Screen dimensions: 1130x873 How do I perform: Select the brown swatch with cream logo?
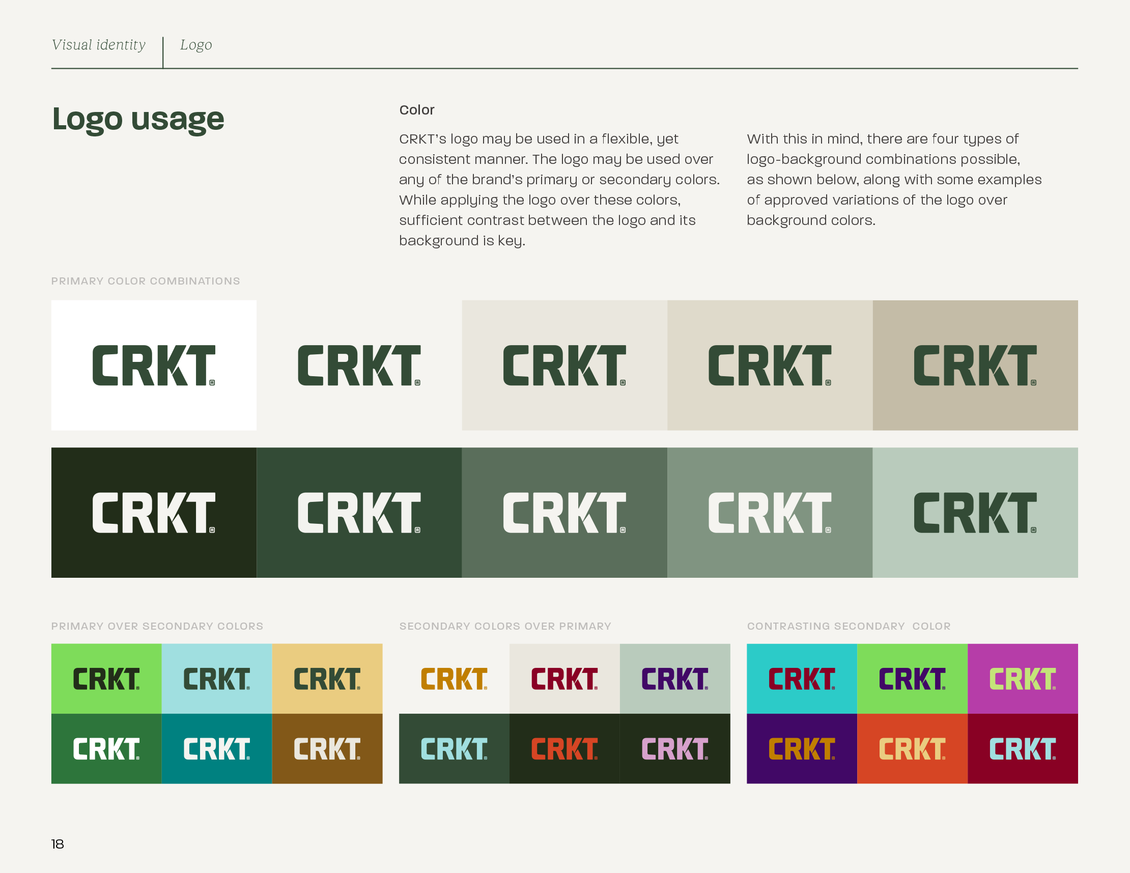click(327, 748)
